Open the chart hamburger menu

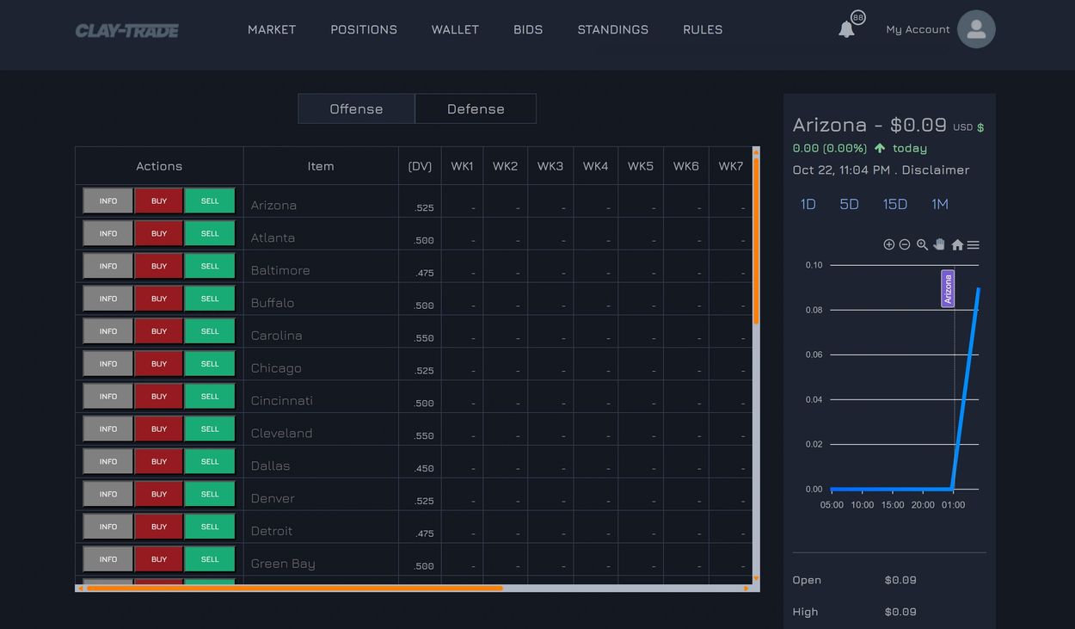click(x=974, y=245)
